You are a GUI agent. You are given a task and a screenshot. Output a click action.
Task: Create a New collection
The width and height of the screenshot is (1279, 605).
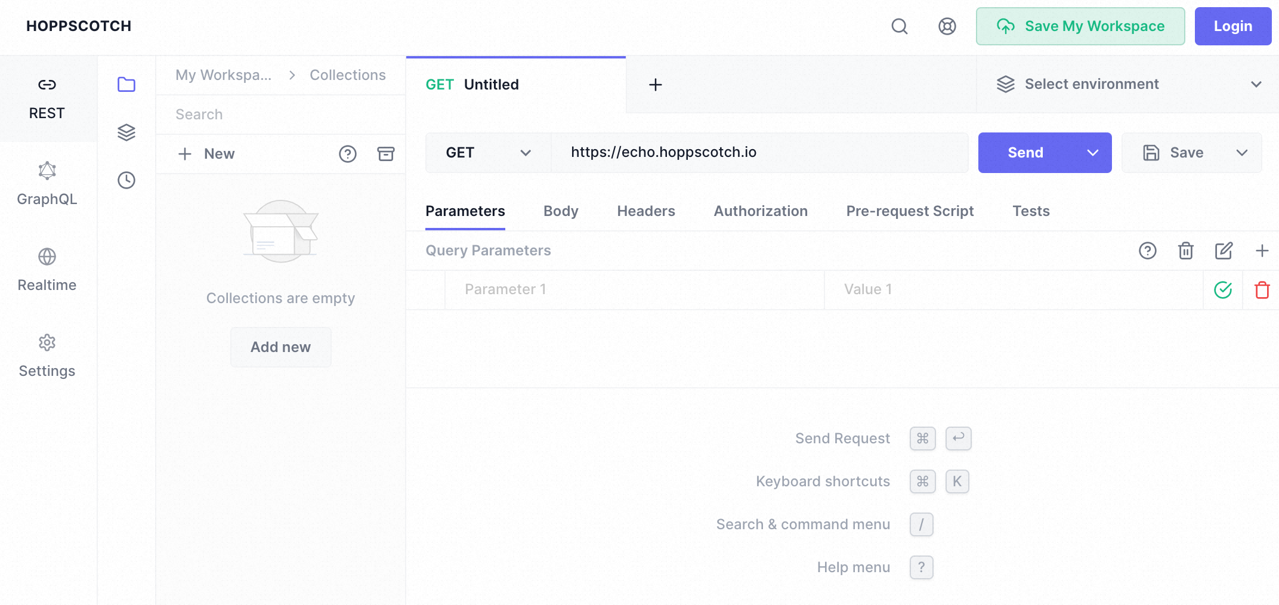(x=206, y=154)
